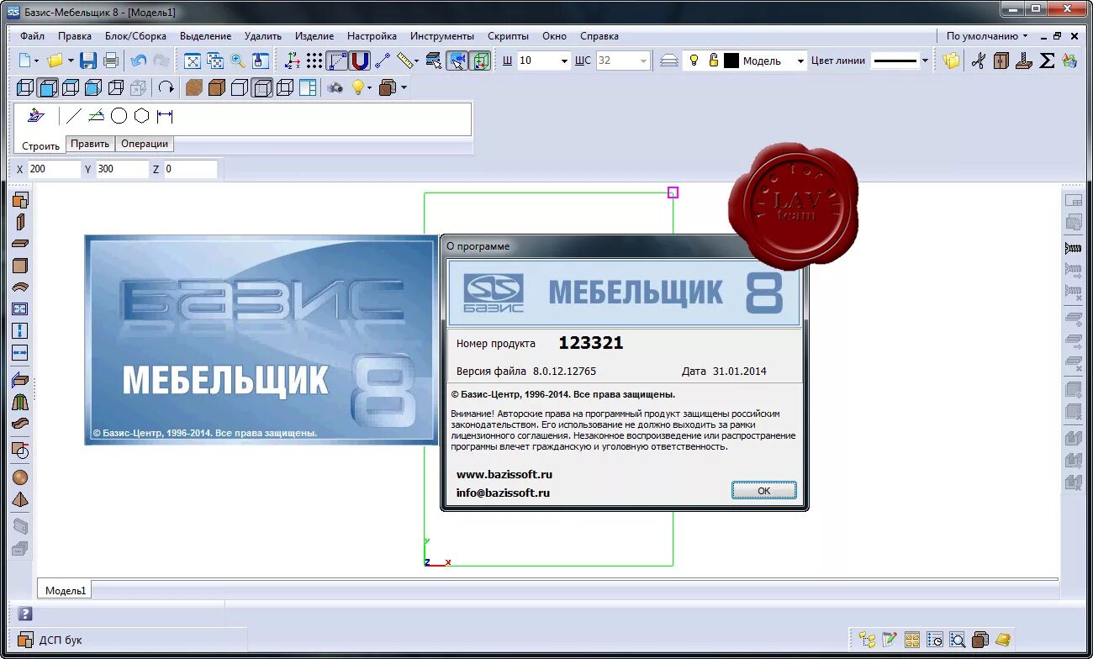
Task: Click the curved panel icon in left sidebar
Action: 20,287
